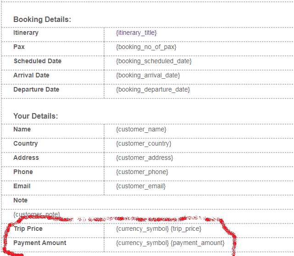The width and height of the screenshot is (294, 256).
Task: Click the Address label cell
Action: tap(53, 159)
